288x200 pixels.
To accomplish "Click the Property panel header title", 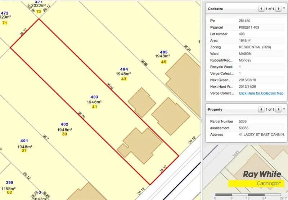I will coord(215,109).
